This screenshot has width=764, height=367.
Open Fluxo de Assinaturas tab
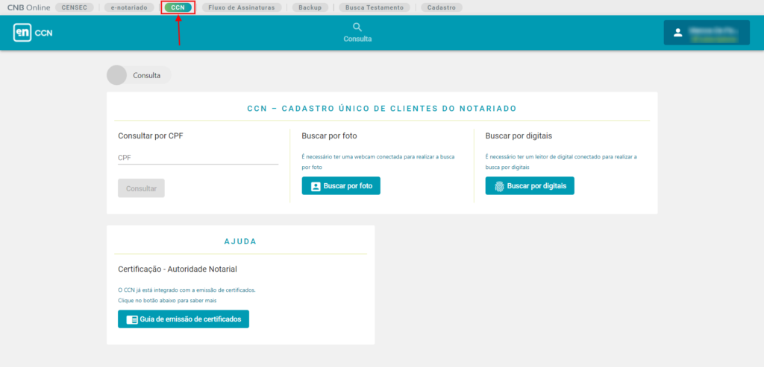click(241, 7)
